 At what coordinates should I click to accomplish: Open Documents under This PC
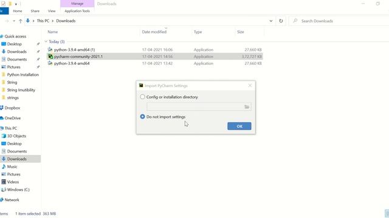click(16, 151)
